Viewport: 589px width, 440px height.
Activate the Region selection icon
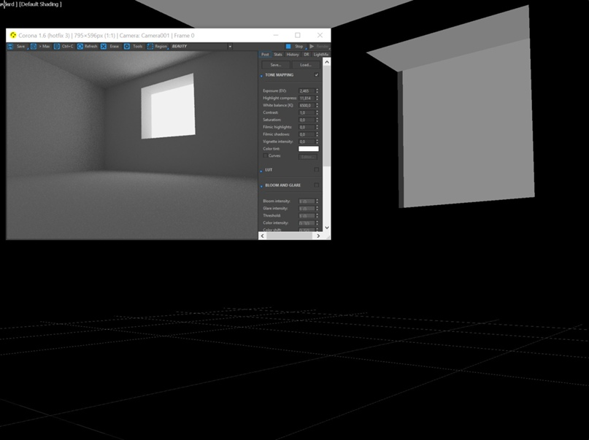coord(150,46)
